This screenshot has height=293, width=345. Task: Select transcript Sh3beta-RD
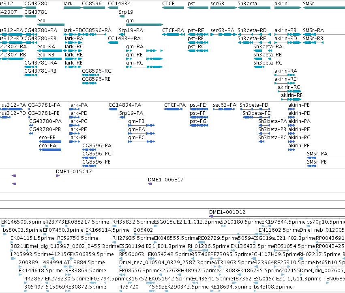click(254, 34)
